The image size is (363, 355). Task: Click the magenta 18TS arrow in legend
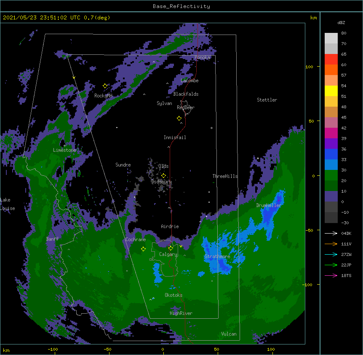[x=331, y=275]
